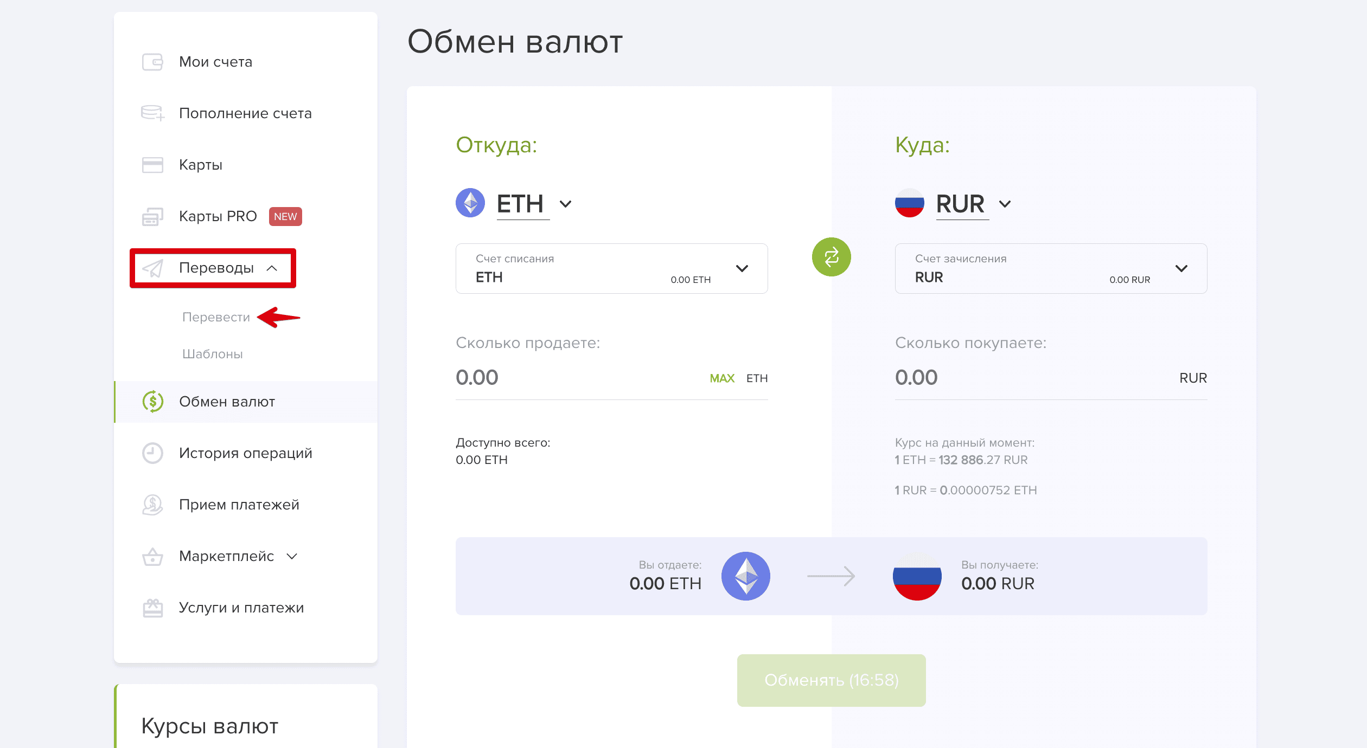Click the Обменять exchange button

831,680
